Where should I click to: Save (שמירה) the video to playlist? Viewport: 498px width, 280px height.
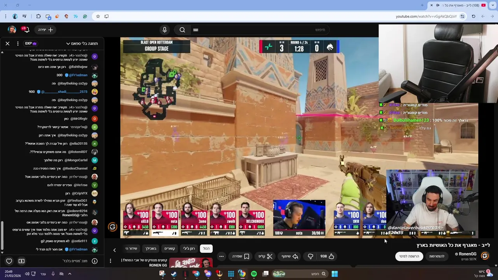241,256
